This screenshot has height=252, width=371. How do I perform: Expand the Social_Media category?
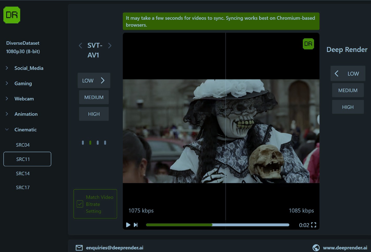pyautogui.click(x=25, y=68)
